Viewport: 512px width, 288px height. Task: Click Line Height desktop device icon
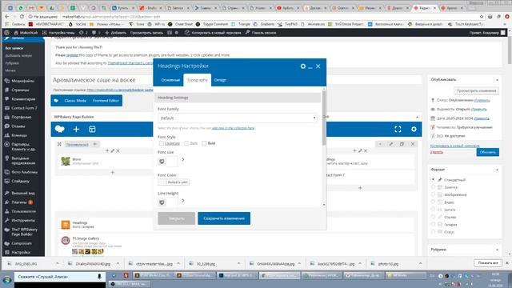162,202
